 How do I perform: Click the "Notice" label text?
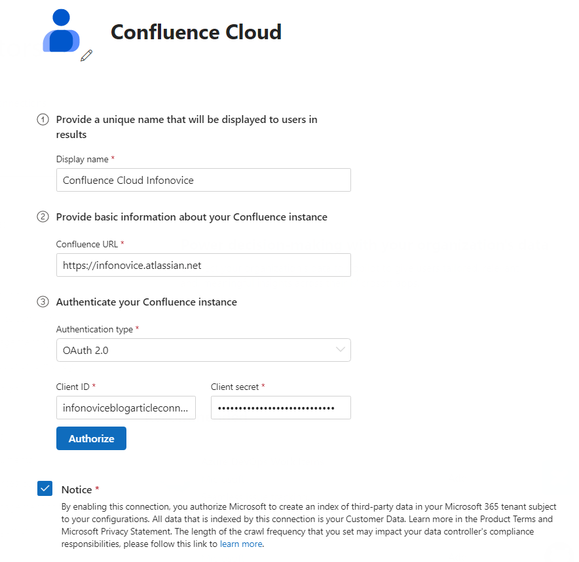76,489
